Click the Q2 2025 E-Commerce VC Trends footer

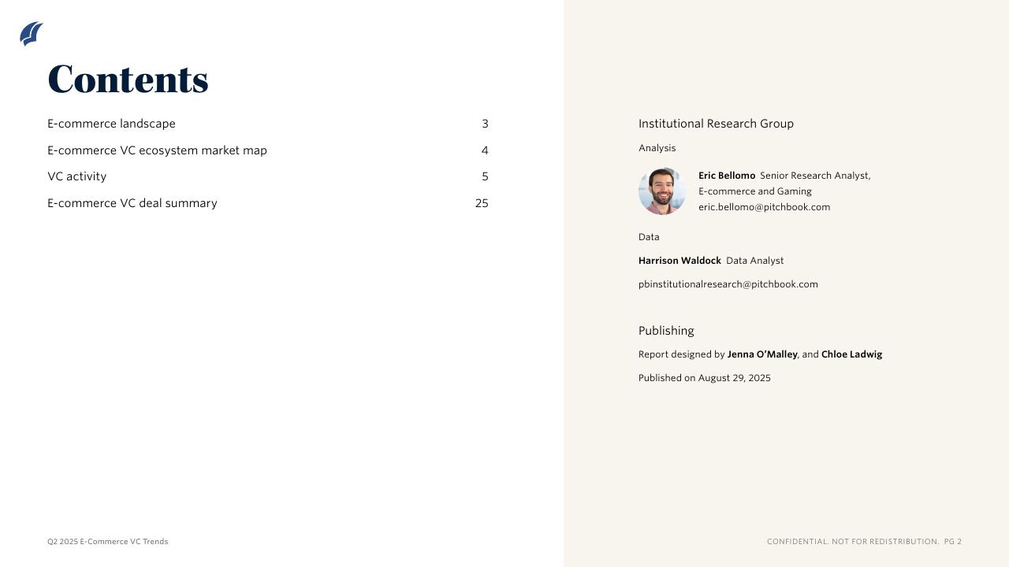pos(107,542)
